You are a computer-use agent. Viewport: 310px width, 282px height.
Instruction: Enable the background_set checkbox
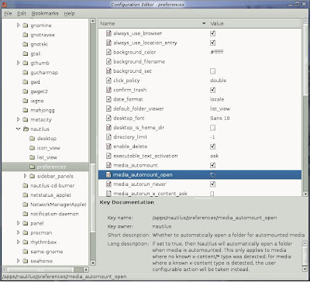[x=212, y=71]
